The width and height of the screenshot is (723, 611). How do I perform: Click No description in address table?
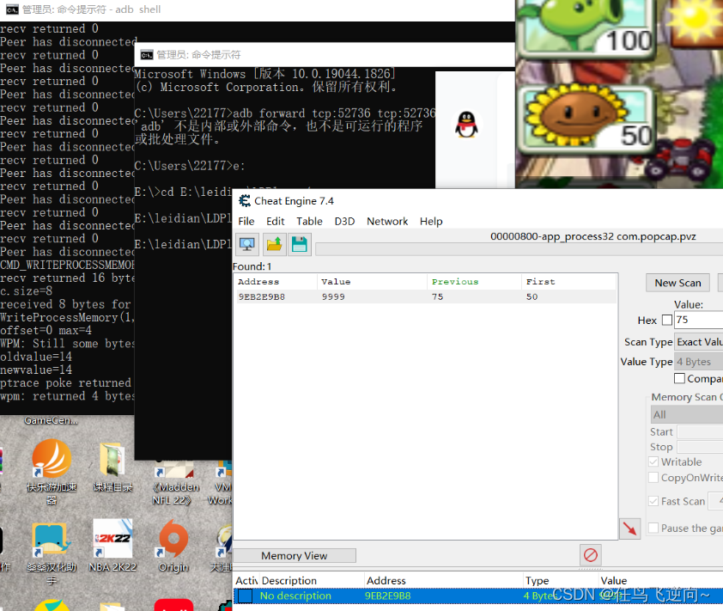(295, 596)
